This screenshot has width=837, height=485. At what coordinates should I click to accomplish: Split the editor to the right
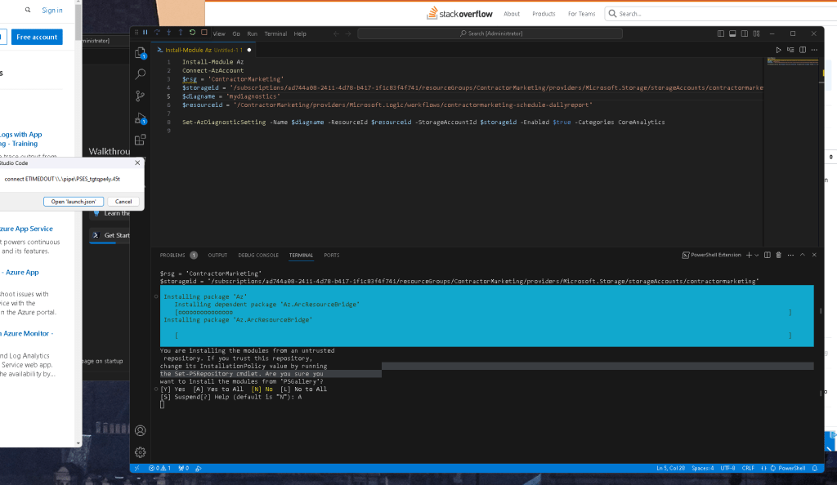pyautogui.click(x=803, y=50)
